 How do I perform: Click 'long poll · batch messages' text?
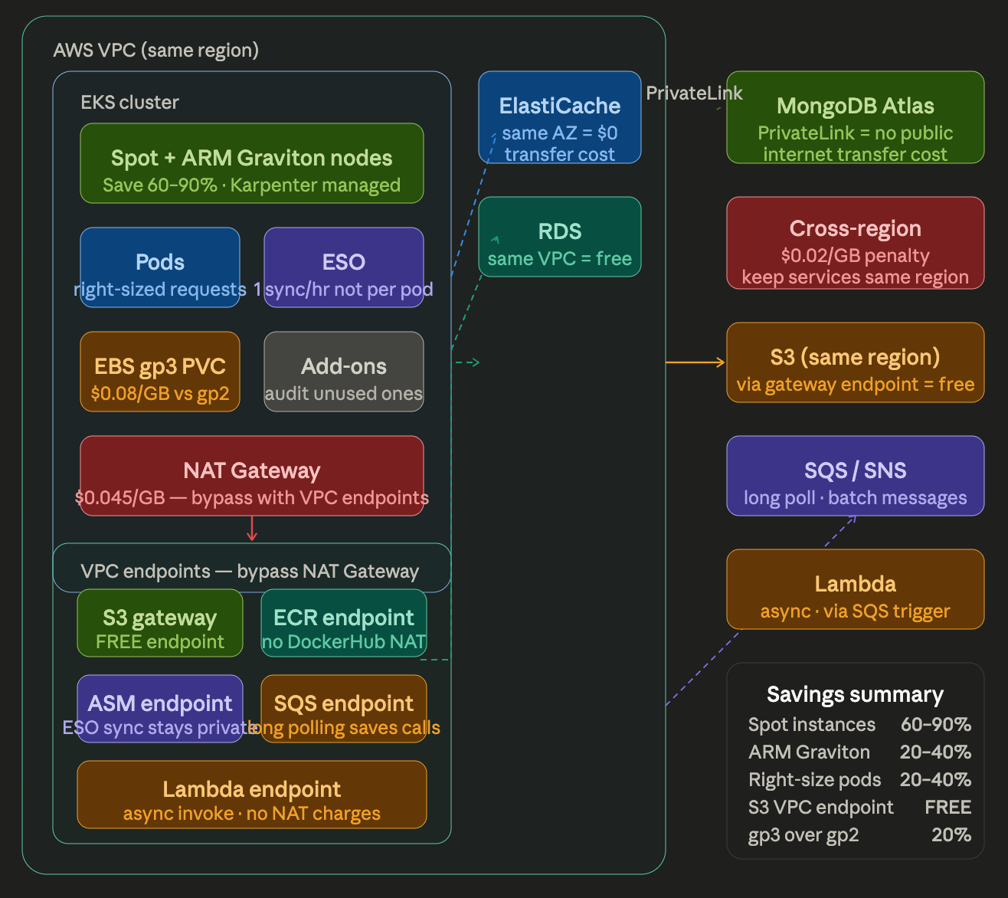click(856, 498)
